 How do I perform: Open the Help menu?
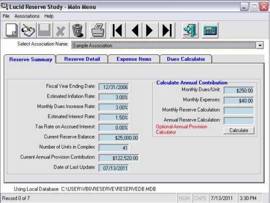coord(49,16)
